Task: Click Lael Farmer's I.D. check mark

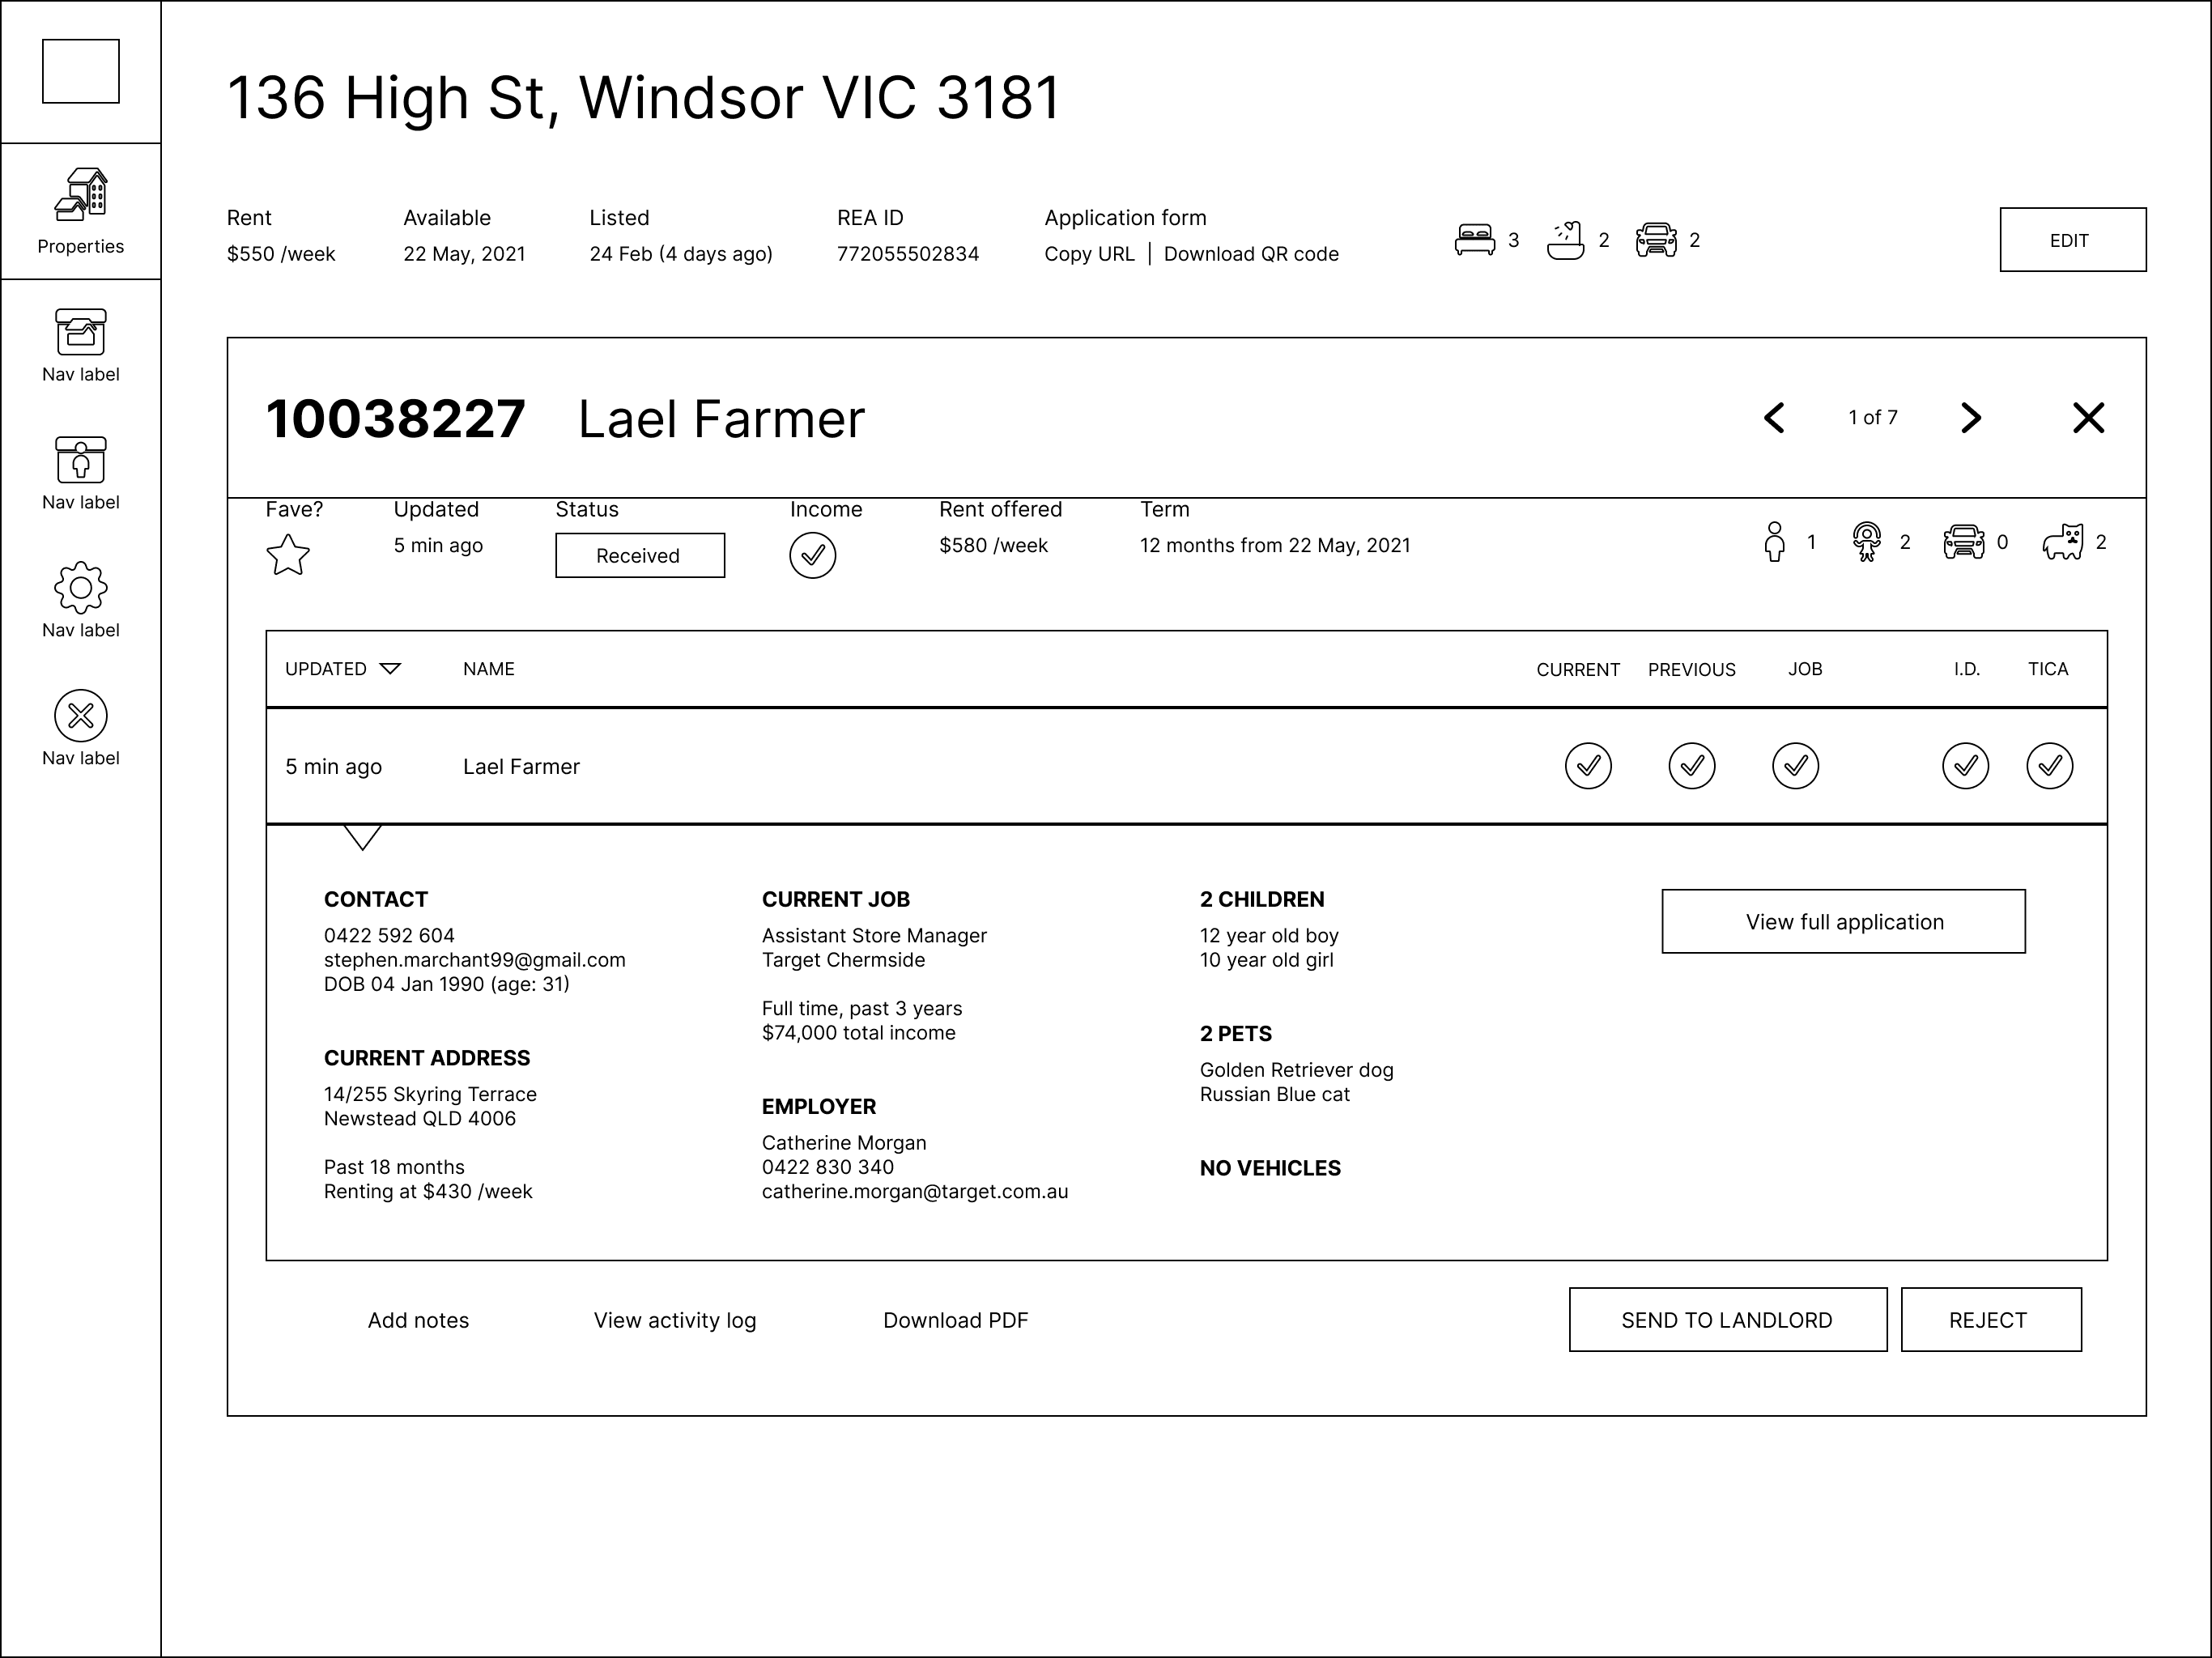Action: tap(1966, 766)
